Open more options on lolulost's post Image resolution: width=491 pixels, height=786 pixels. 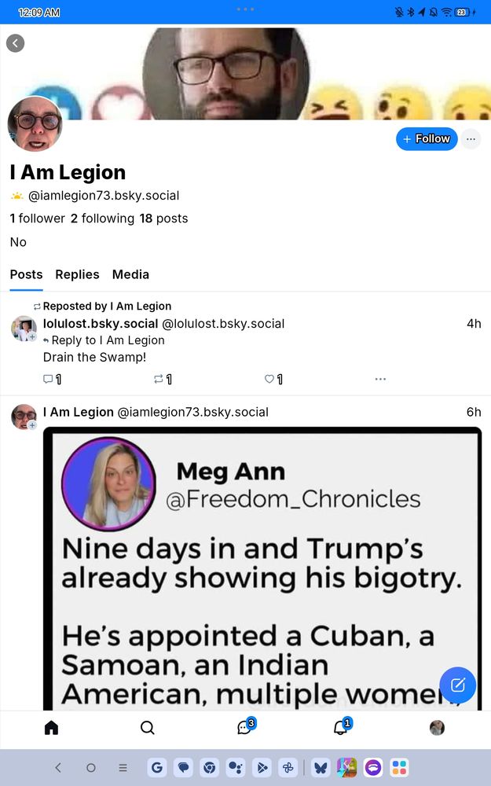[380, 379]
